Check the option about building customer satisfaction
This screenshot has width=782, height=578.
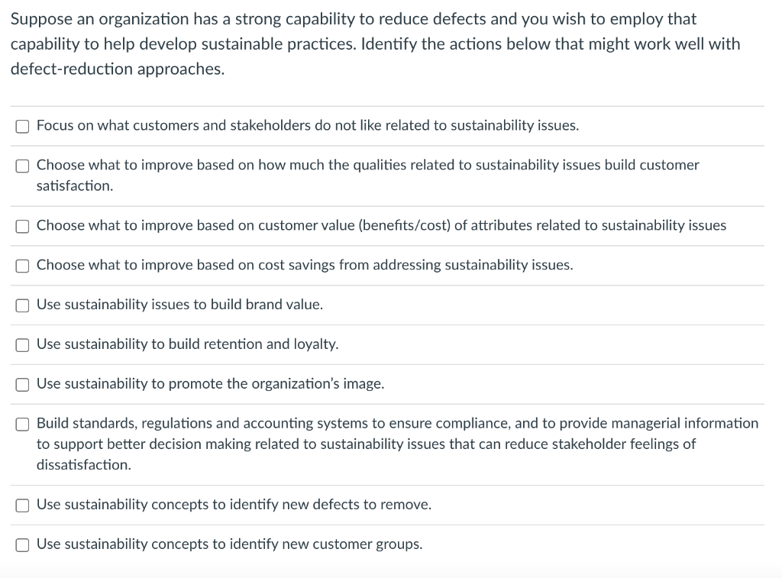point(23,165)
